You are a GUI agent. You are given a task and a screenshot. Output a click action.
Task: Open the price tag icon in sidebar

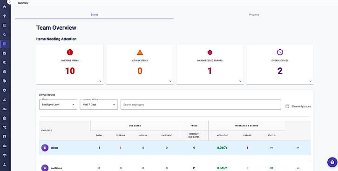coord(5,81)
